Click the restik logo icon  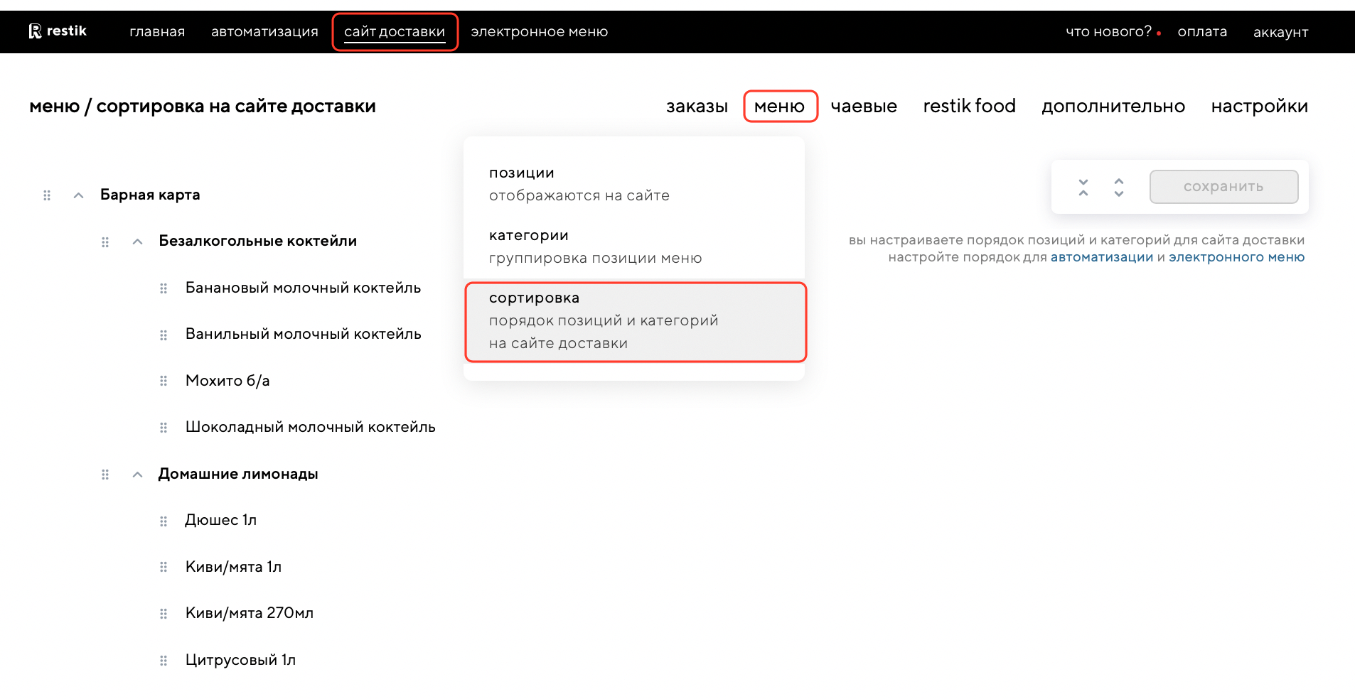(35, 31)
